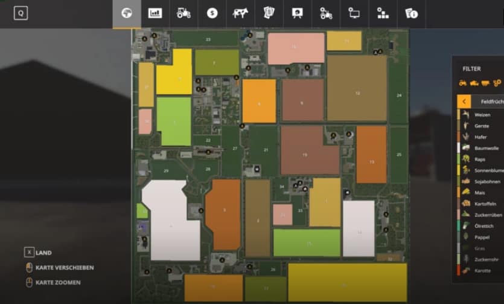Toggle the Baumwolle crop filter

pyautogui.click(x=486, y=148)
